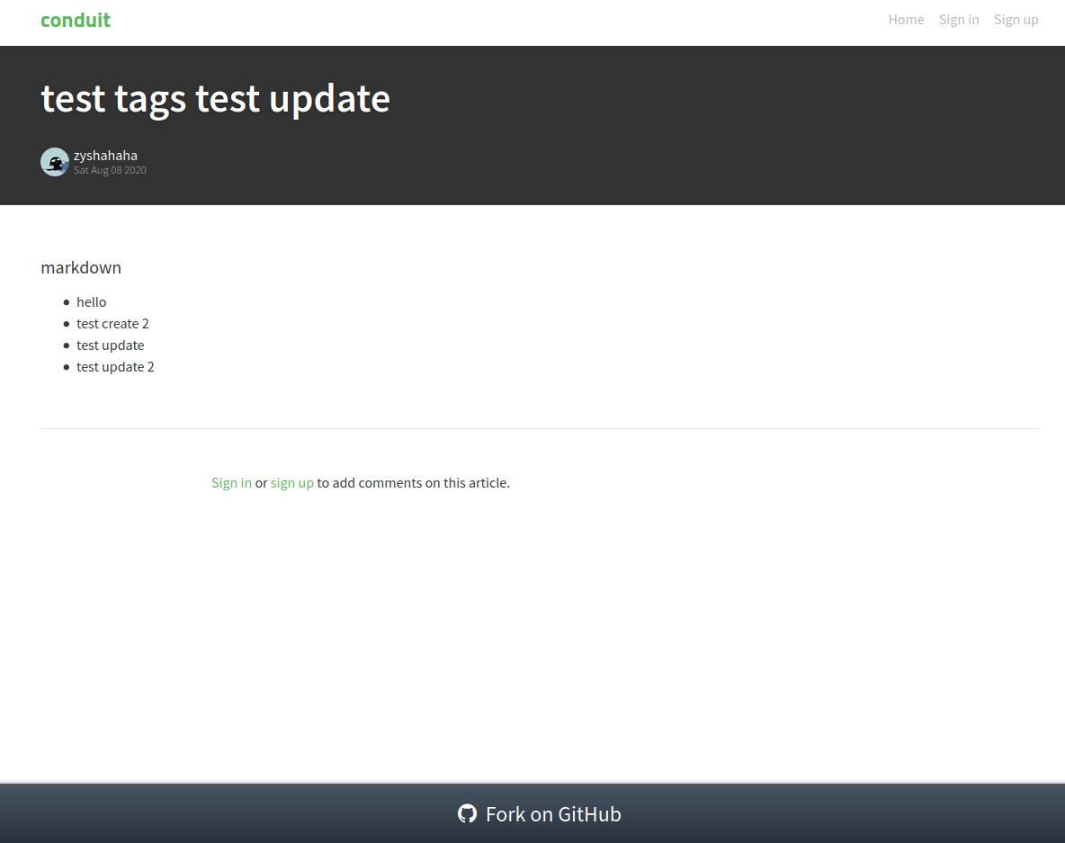Image resolution: width=1065 pixels, height=843 pixels.
Task: Click green sign up link above comments
Action: (x=292, y=483)
